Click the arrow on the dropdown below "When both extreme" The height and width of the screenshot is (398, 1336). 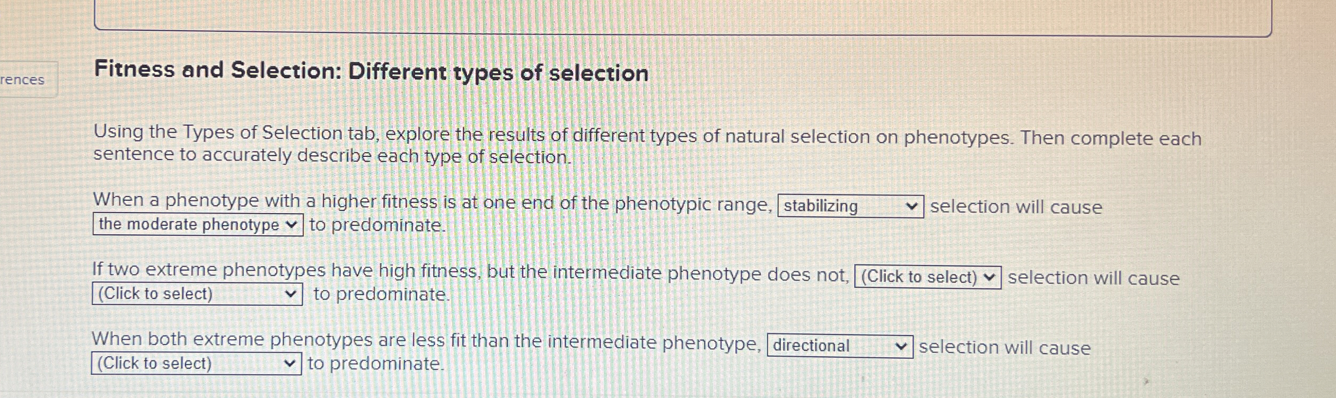[289, 364]
